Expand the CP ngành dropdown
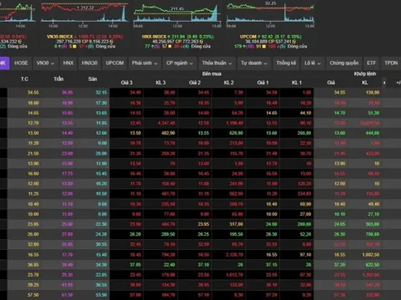 (180, 63)
